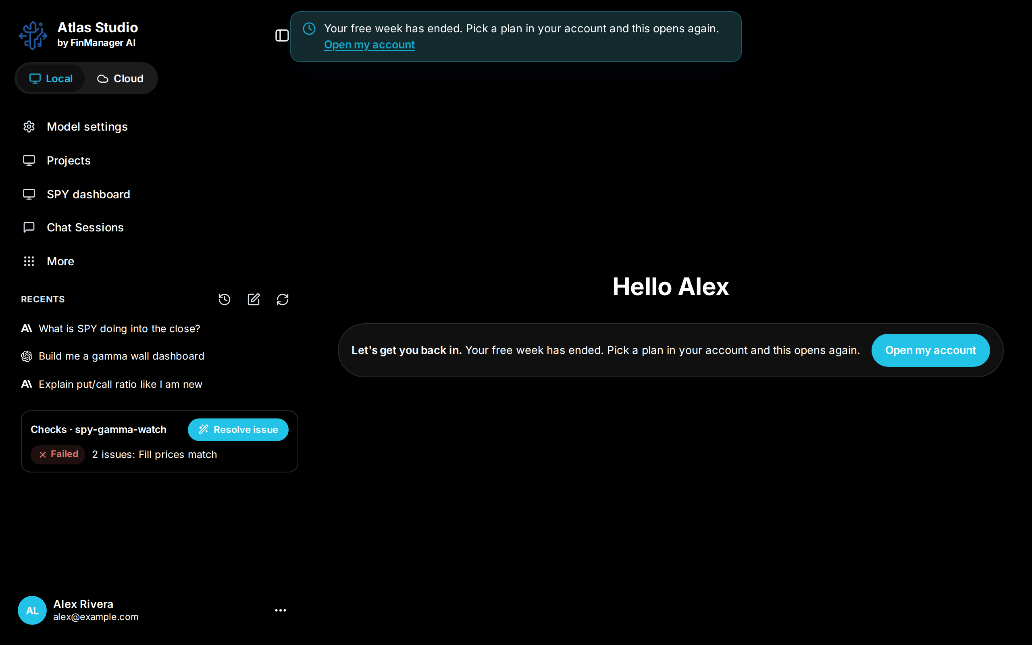Click the Atlas Studio logo icon
Viewport: 1032px width, 645px height.
point(33,35)
